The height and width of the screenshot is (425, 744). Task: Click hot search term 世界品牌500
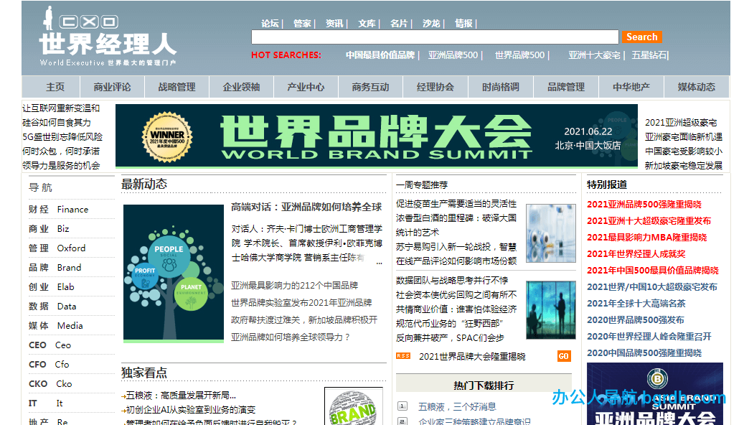coord(519,55)
